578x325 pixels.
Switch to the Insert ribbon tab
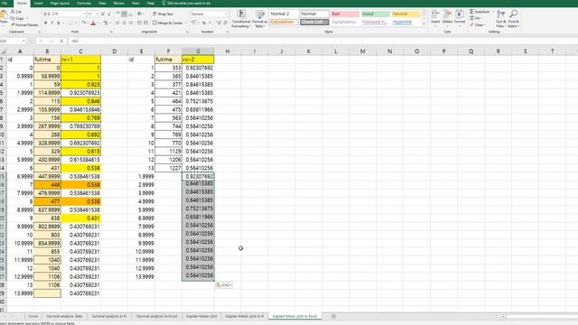(x=38, y=3)
